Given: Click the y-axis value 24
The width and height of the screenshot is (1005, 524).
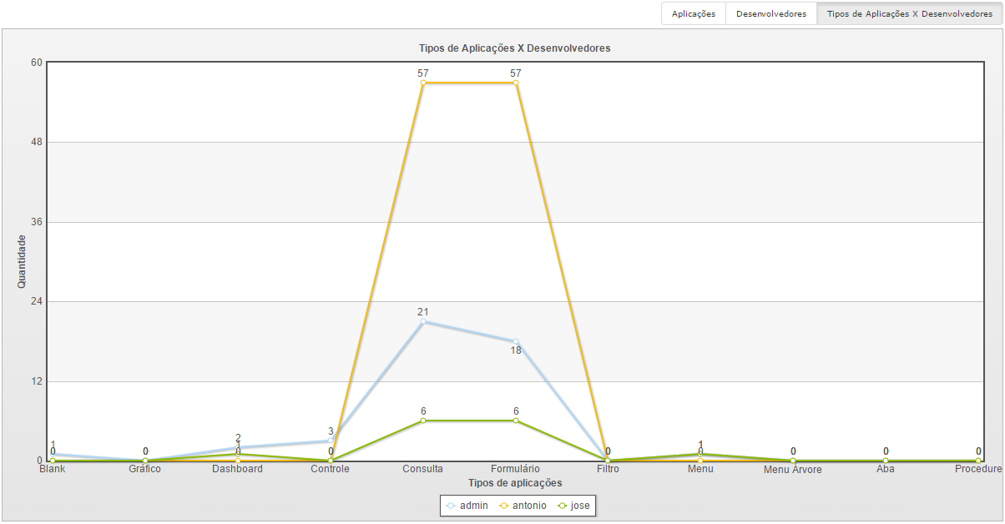Looking at the screenshot, I should [x=37, y=301].
